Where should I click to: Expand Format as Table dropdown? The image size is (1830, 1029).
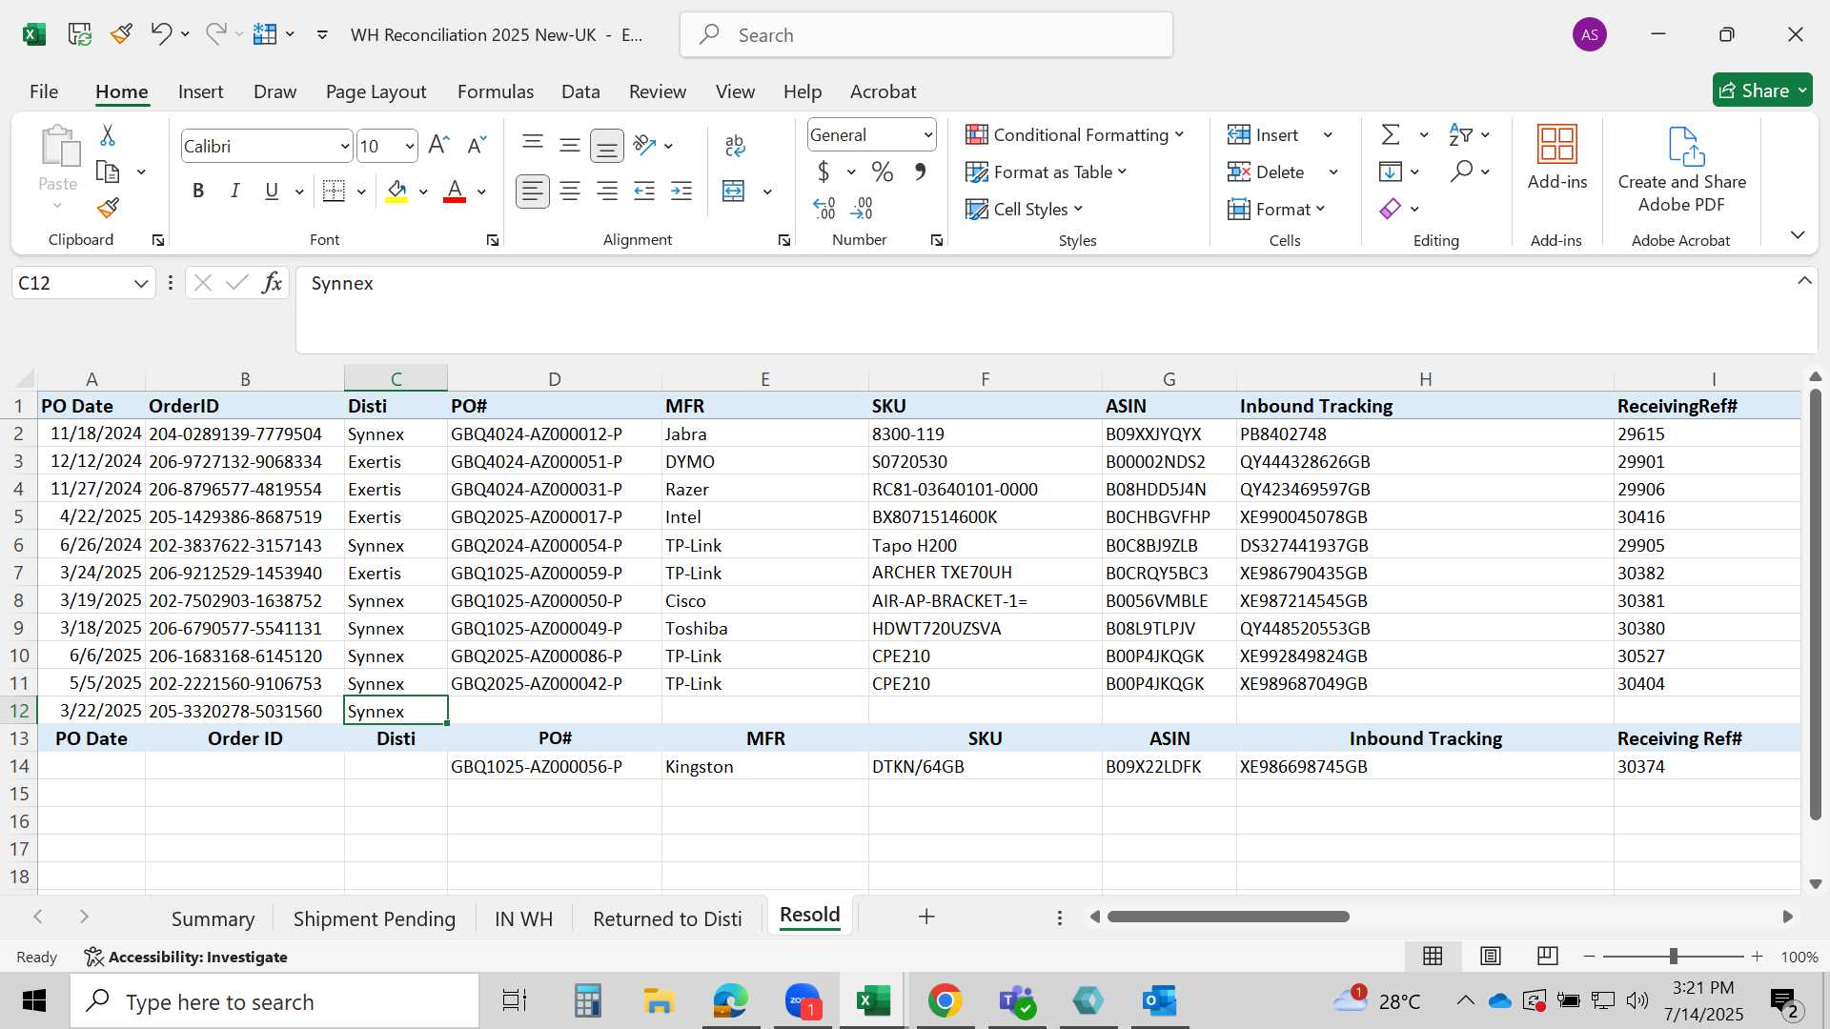click(x=1122, y=171)
